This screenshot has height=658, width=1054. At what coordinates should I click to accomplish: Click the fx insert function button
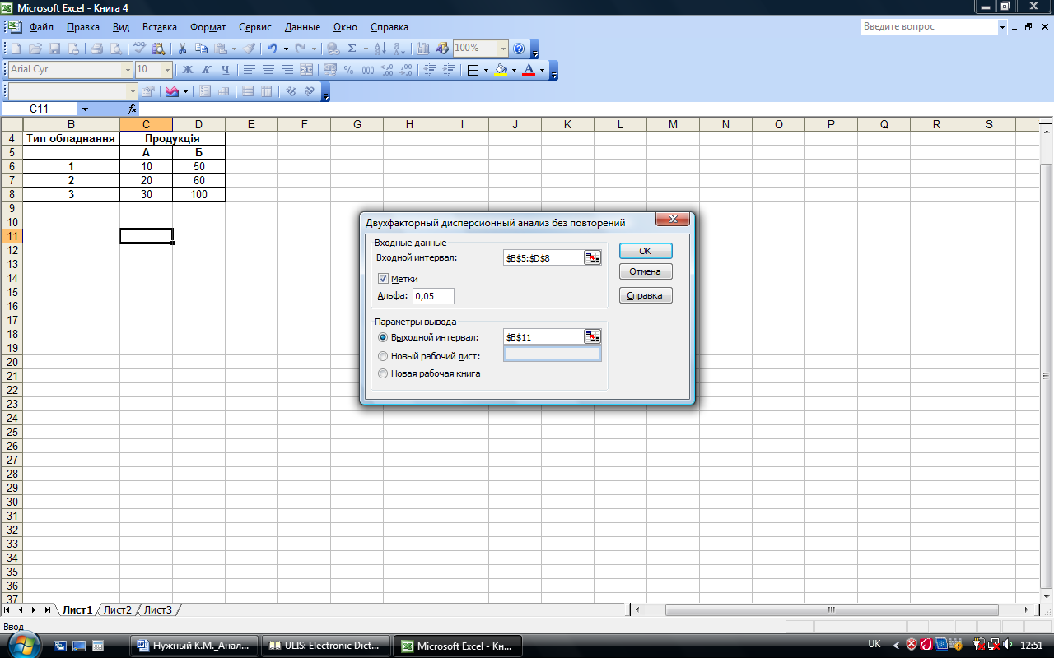tap(133, 109)
